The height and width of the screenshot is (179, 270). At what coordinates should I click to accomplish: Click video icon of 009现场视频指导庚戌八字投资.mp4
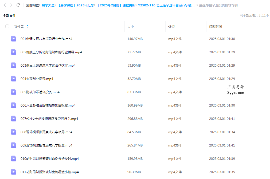14,145
